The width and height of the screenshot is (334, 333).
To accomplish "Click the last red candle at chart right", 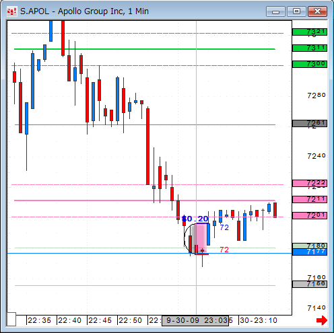I will (275, 210).
